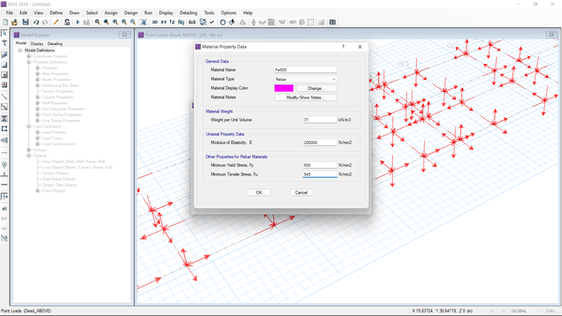Screen dimensions: 562x316
Task: Click Cancel in Material Property Data dialog
Action: 301,192
